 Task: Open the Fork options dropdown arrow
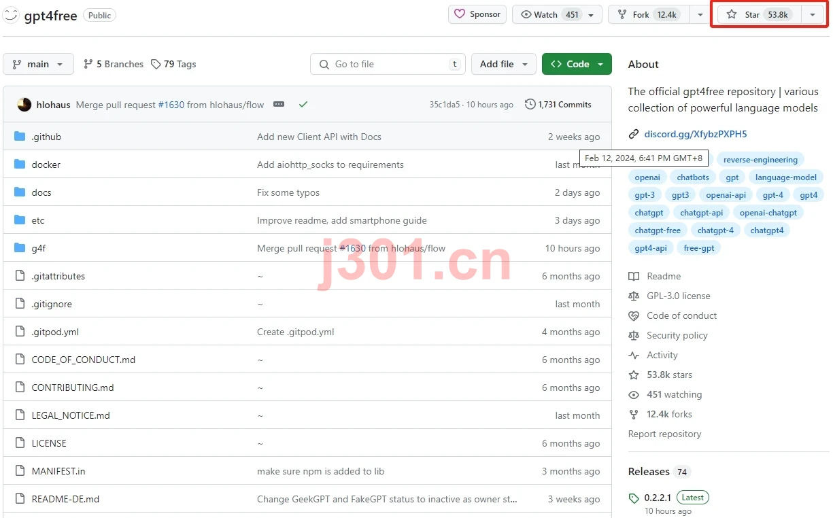pos(700,14)
